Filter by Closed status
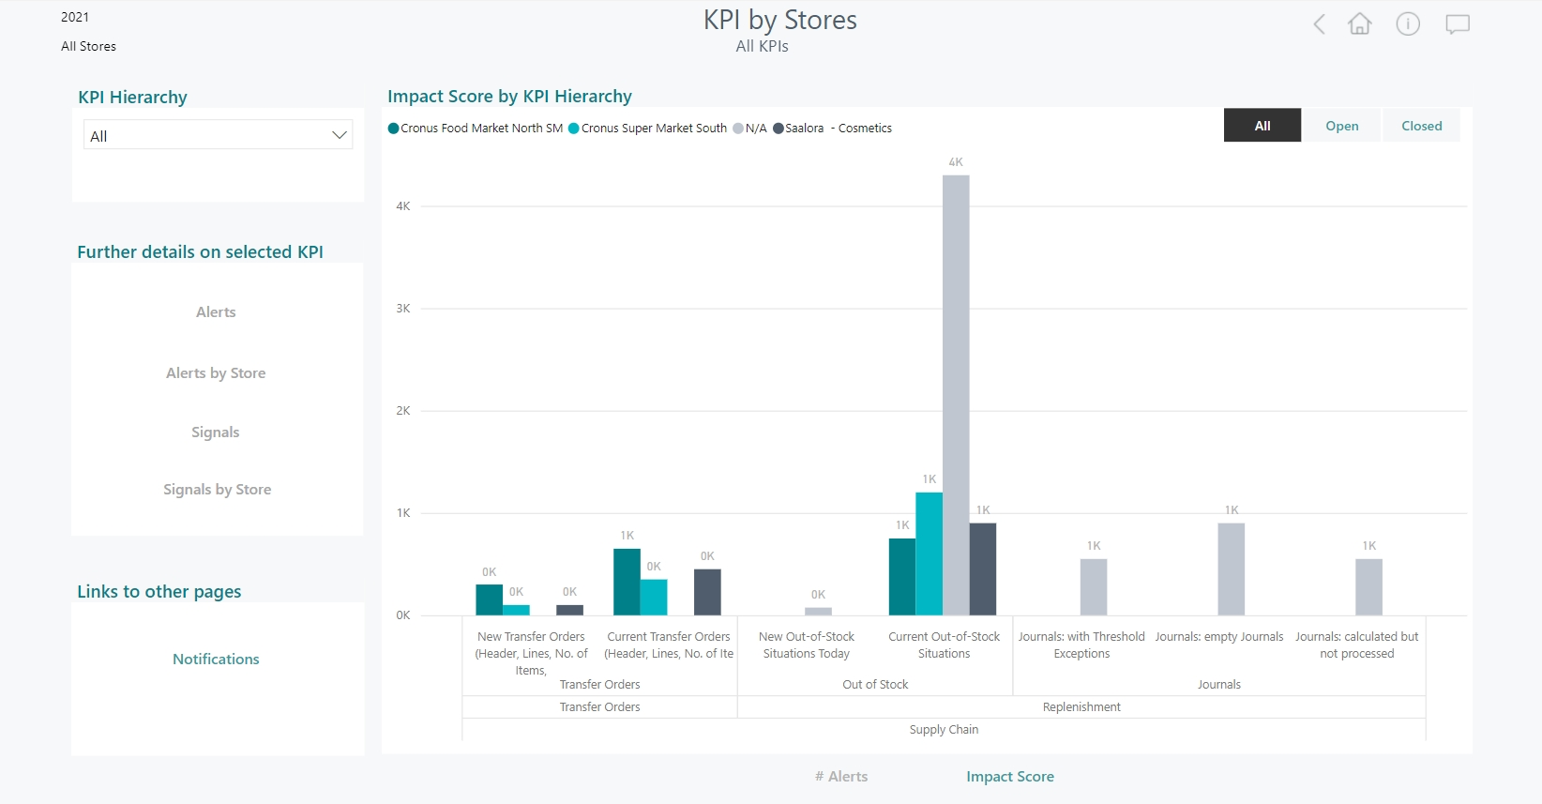Screen dimensions: 1542x804 click(x=1421, y=126)
